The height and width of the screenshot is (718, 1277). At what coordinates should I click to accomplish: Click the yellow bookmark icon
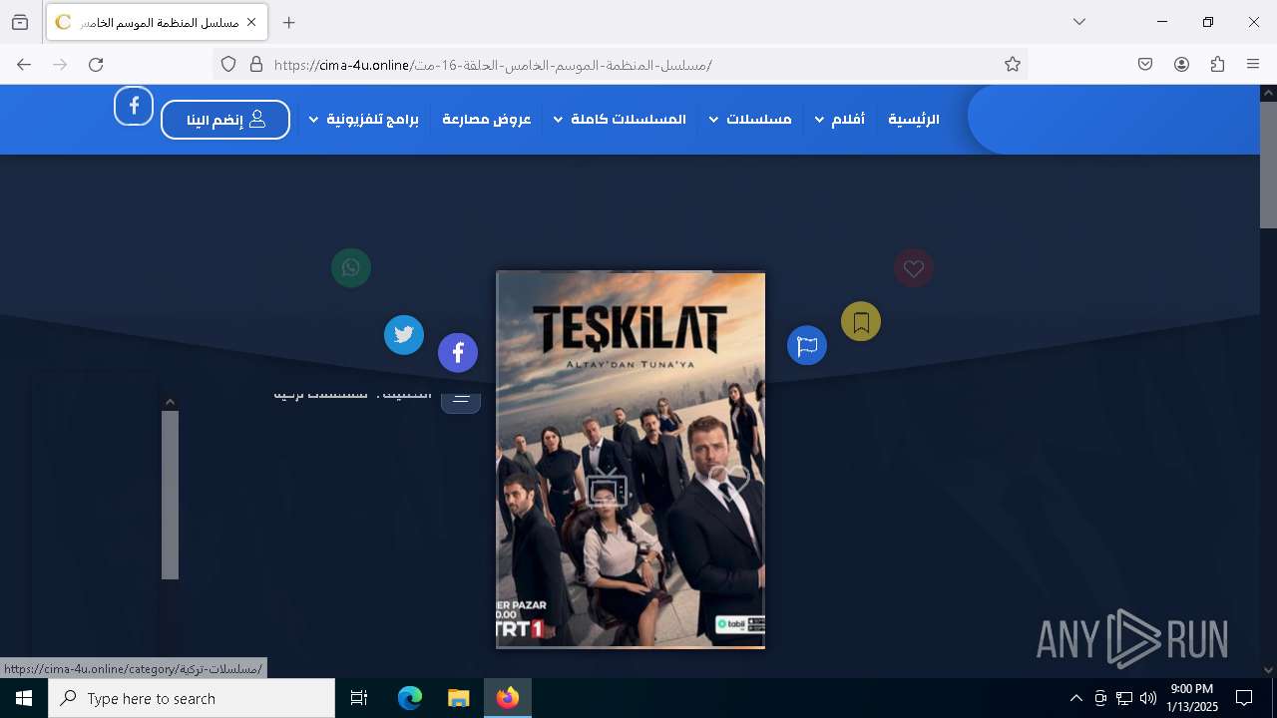pos(861,321)
